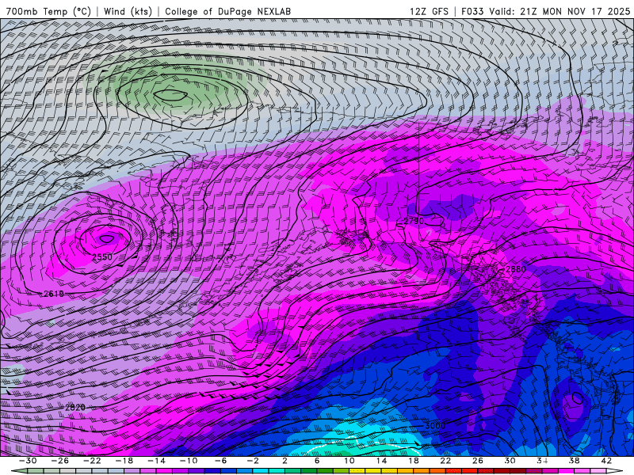Click the 2880 height contour label
The width and height of the screenshot is (634, 475).
pos(516,269)
